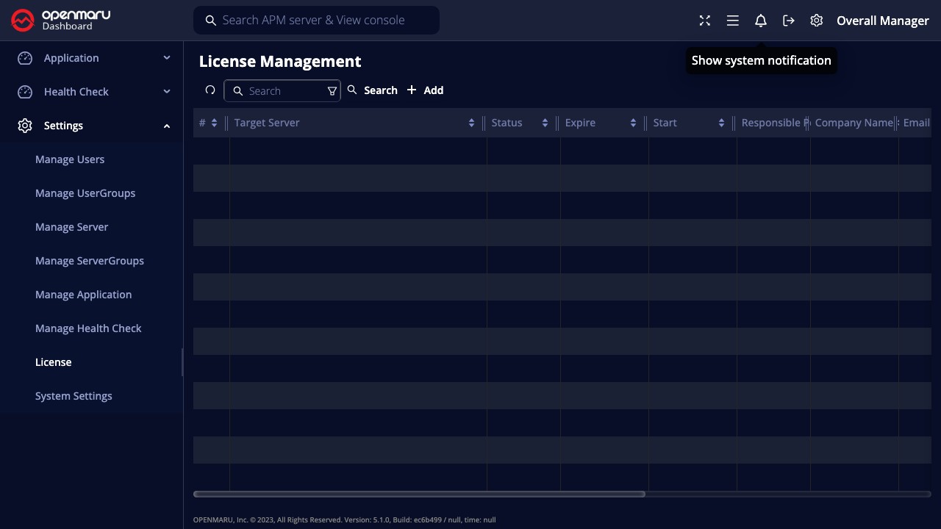Screen dimensions: 941x529
Task: Sort table by Target Server column
Action: coord(471,123)
